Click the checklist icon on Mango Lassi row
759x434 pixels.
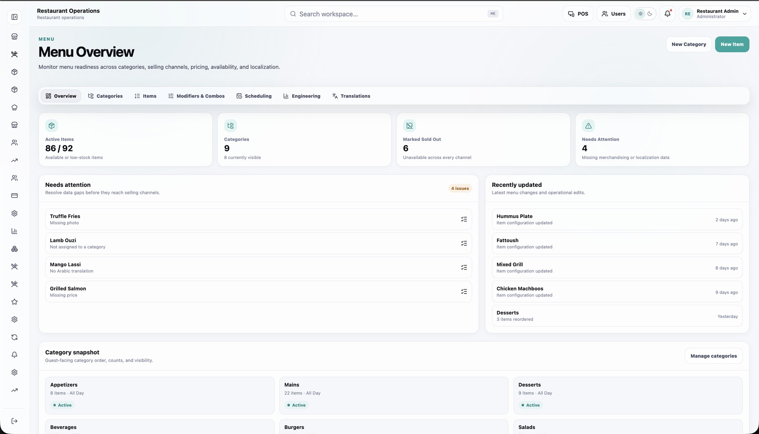tap(464, 267)
